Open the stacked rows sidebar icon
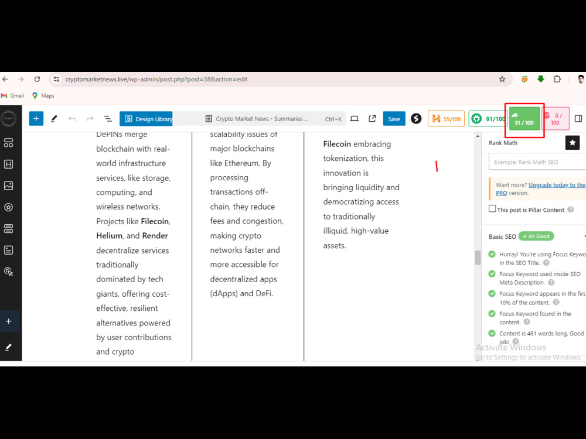The width and height of the screenshot is (586, 439). [9, 228]
